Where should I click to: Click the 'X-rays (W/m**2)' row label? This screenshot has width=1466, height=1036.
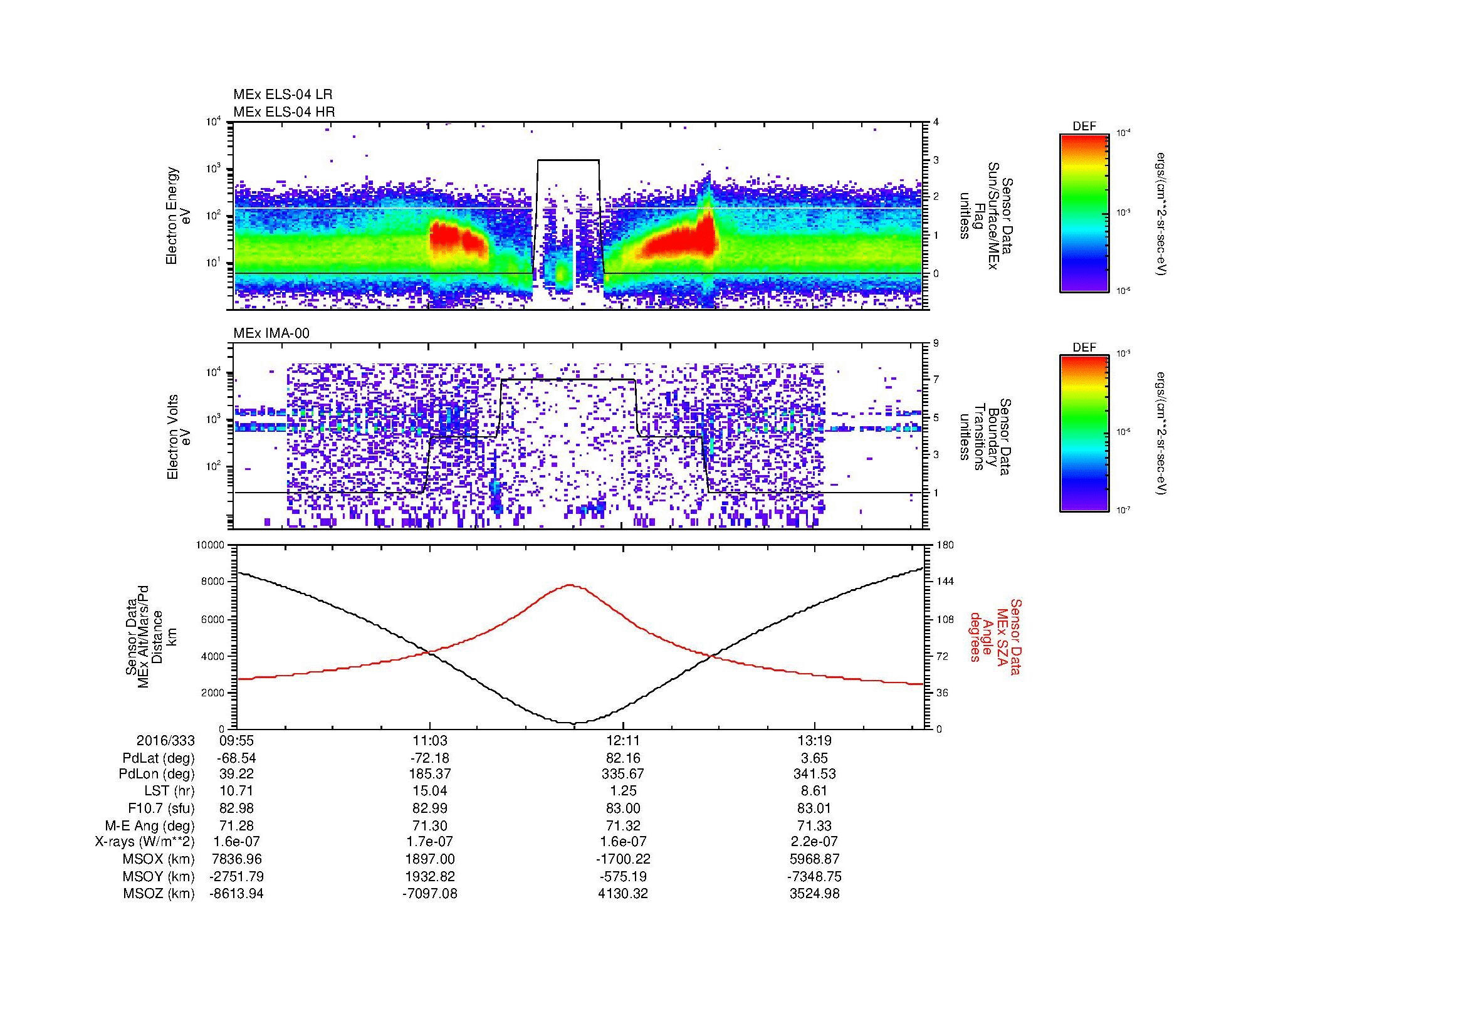[145, 842]
